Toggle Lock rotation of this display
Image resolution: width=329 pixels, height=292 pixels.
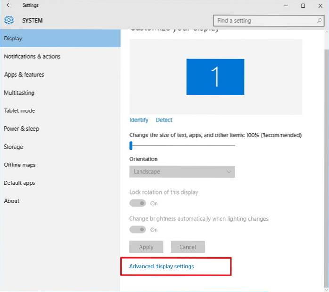pyautogui.click(x=138, y=203)
